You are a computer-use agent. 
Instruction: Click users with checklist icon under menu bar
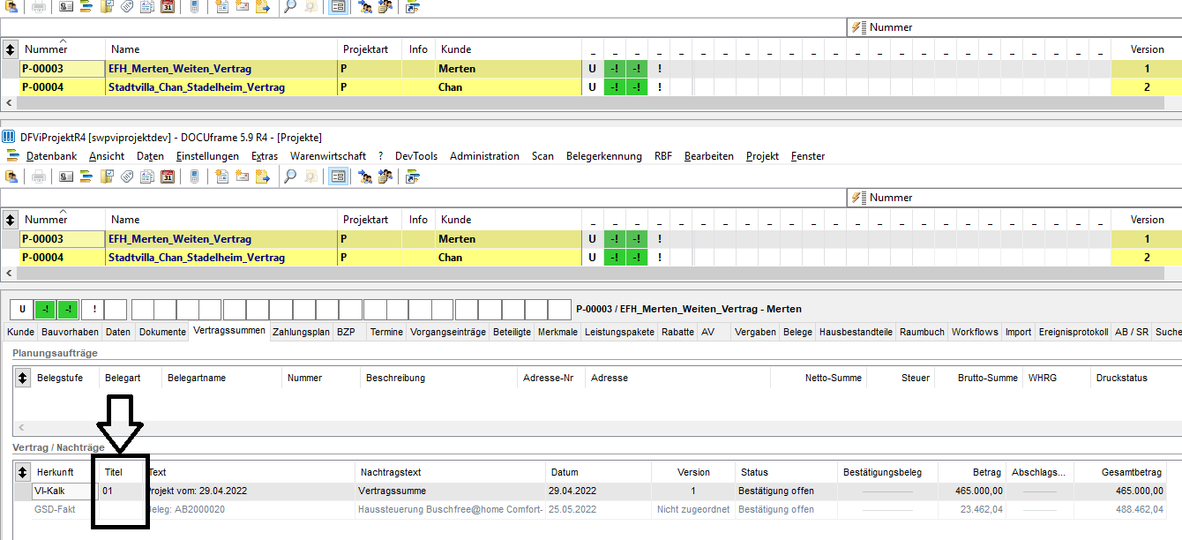coord(385,176)
